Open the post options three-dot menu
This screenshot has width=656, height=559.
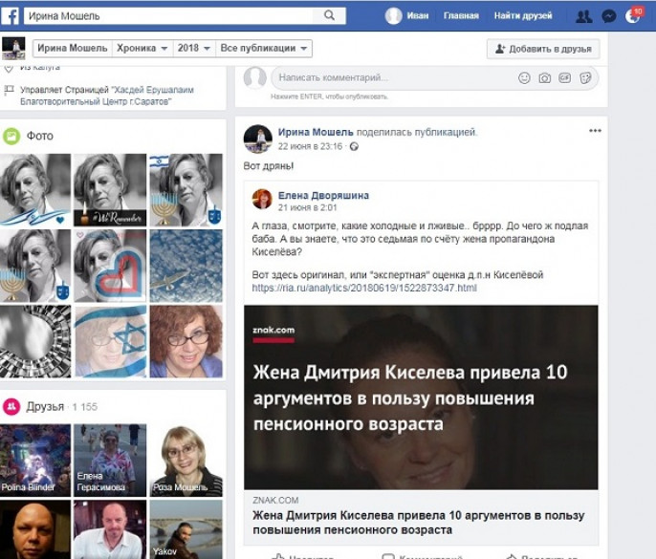point(595,131)
